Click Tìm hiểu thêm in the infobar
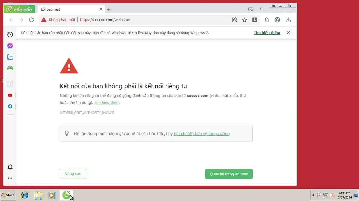This screenshot has height=201, width=359. (x=267, y=33)
